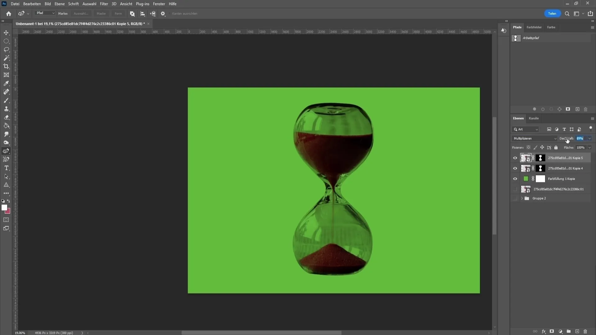Open the search magnifier icon

pyautogui.click(x=567, y=14)
